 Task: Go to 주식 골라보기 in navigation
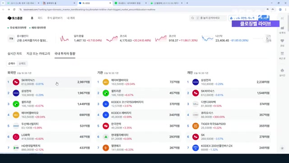pyautogui.click(x=55, y=18)
